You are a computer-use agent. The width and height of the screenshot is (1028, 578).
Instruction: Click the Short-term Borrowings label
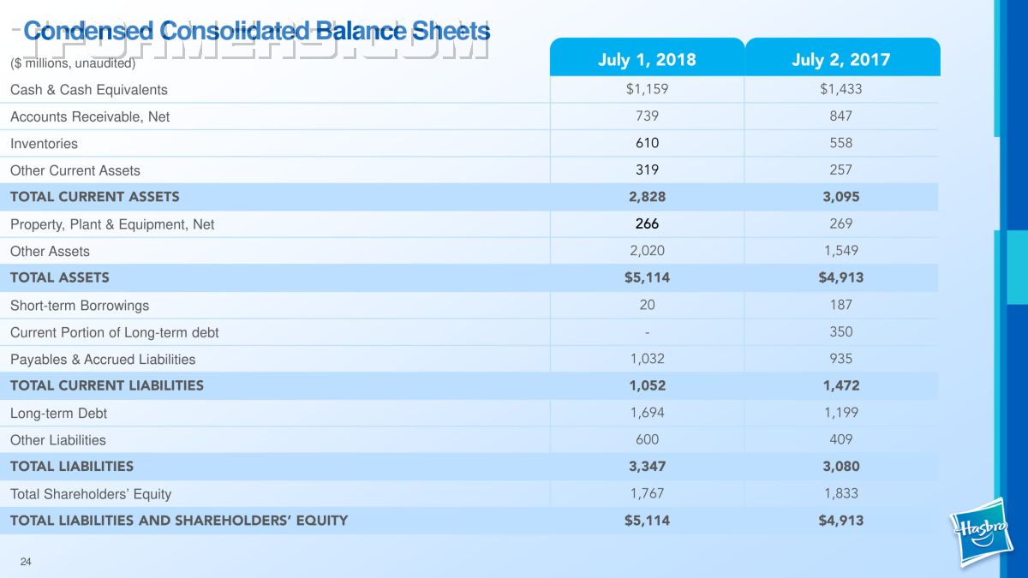80,306
